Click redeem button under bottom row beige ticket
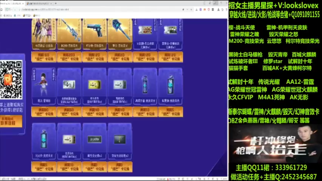322x181 pixels. (x=69, y=167)
